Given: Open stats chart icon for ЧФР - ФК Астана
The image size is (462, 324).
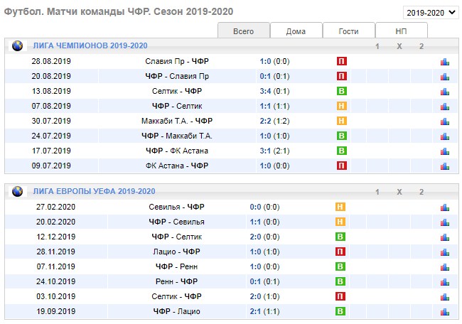Looking at the screenshot, I should (x=445, y=151).
